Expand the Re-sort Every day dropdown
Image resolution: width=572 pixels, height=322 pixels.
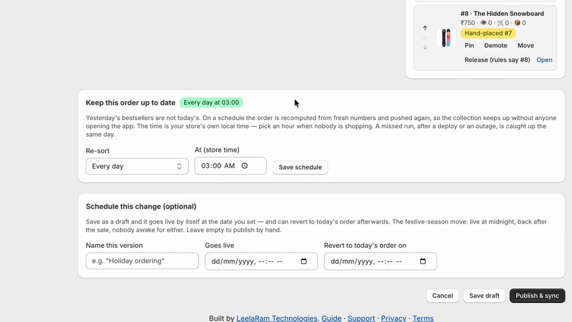click(137, 166)
